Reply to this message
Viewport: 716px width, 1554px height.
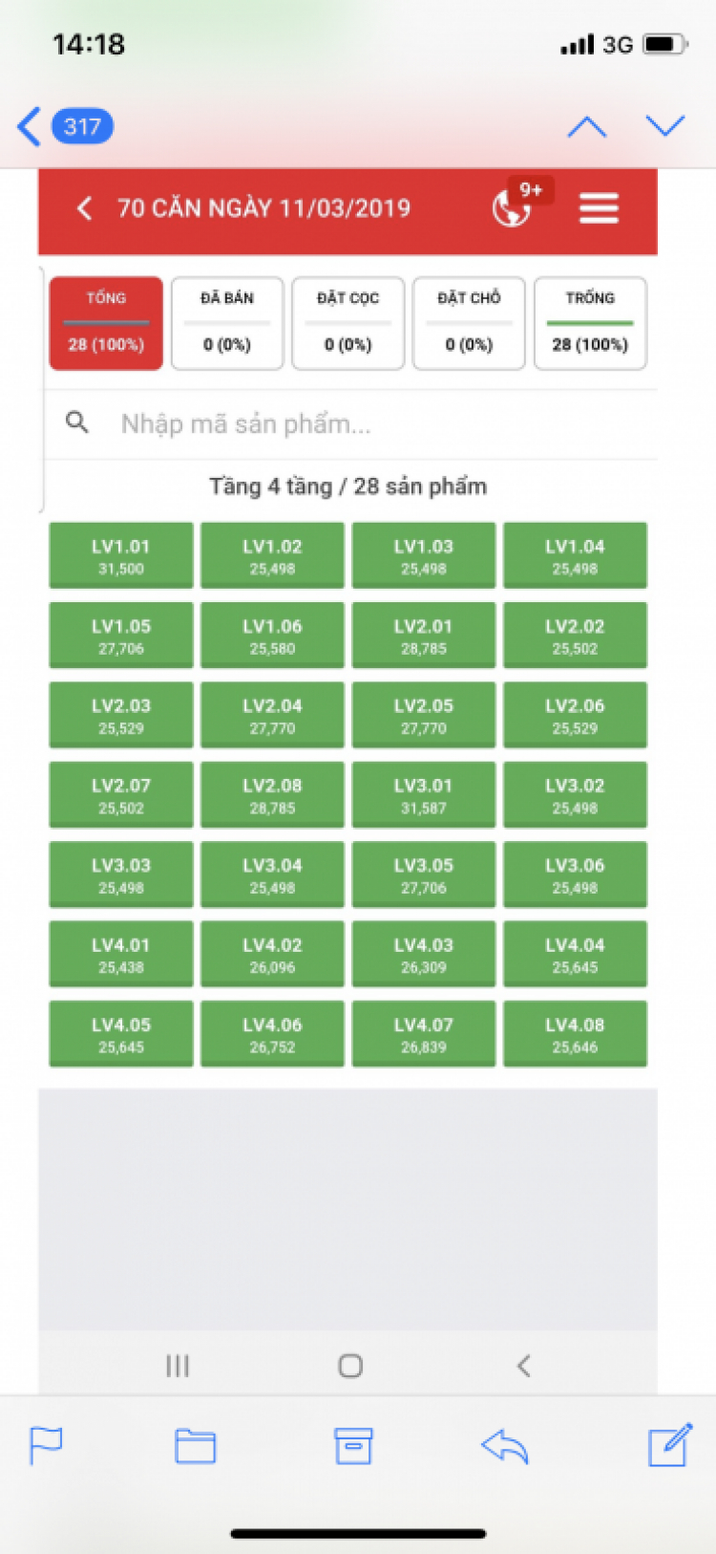(505, 1446)
